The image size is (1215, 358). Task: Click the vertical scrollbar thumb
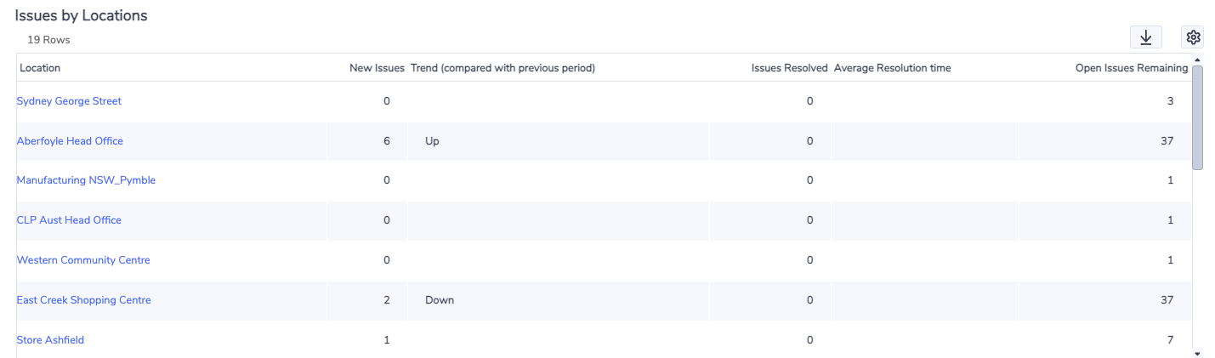1197,117
